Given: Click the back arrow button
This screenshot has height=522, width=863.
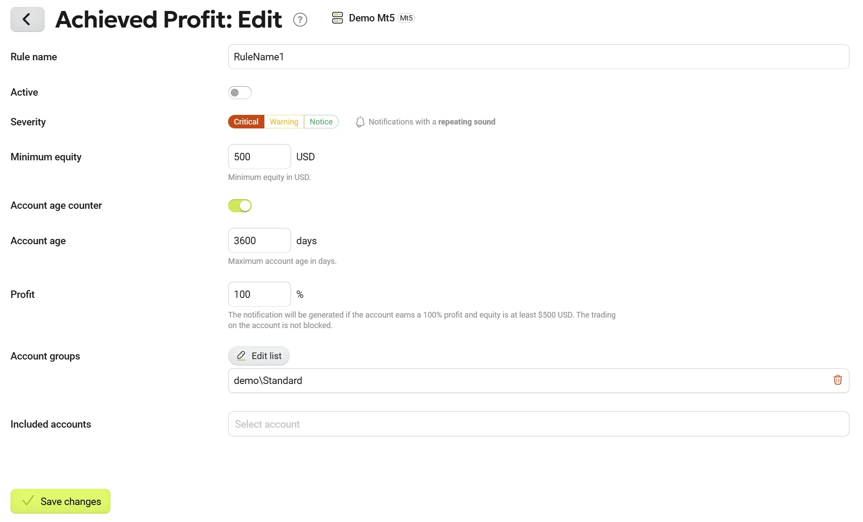Looking at the screenshot, I should (x=27, y=19).
